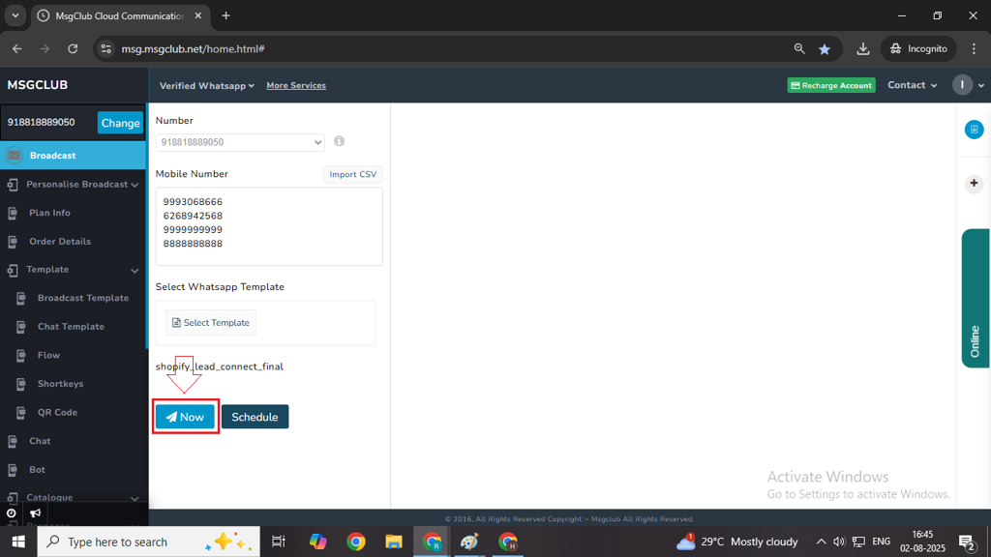Screen dimensions: 991x557
Task: Click the Change number button
Action: click(120, 123)
